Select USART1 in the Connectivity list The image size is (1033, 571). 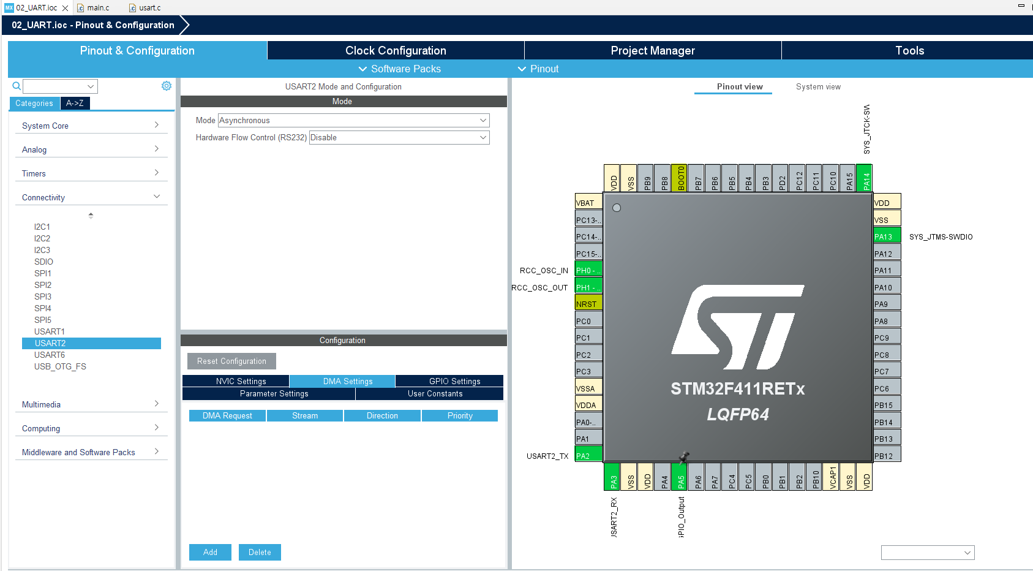point(50,331)
